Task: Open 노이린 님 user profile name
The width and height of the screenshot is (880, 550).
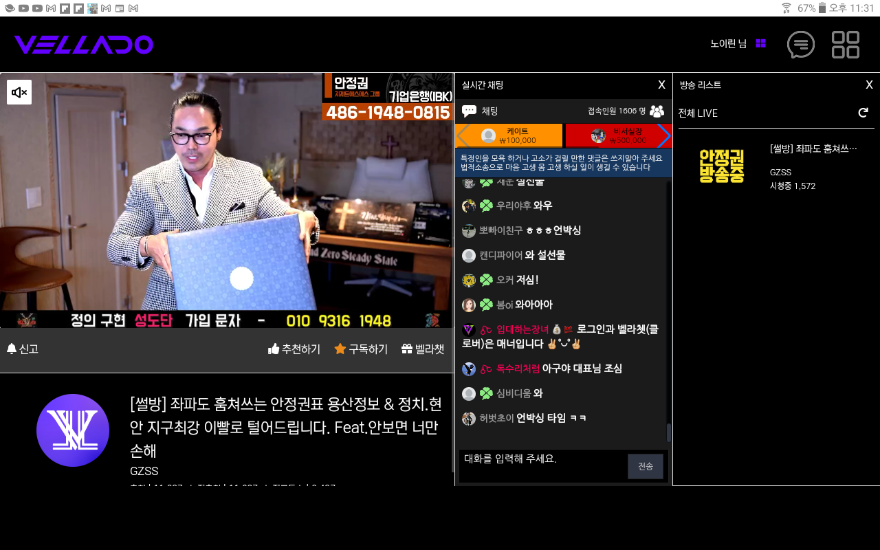Action: click(728, 43)
